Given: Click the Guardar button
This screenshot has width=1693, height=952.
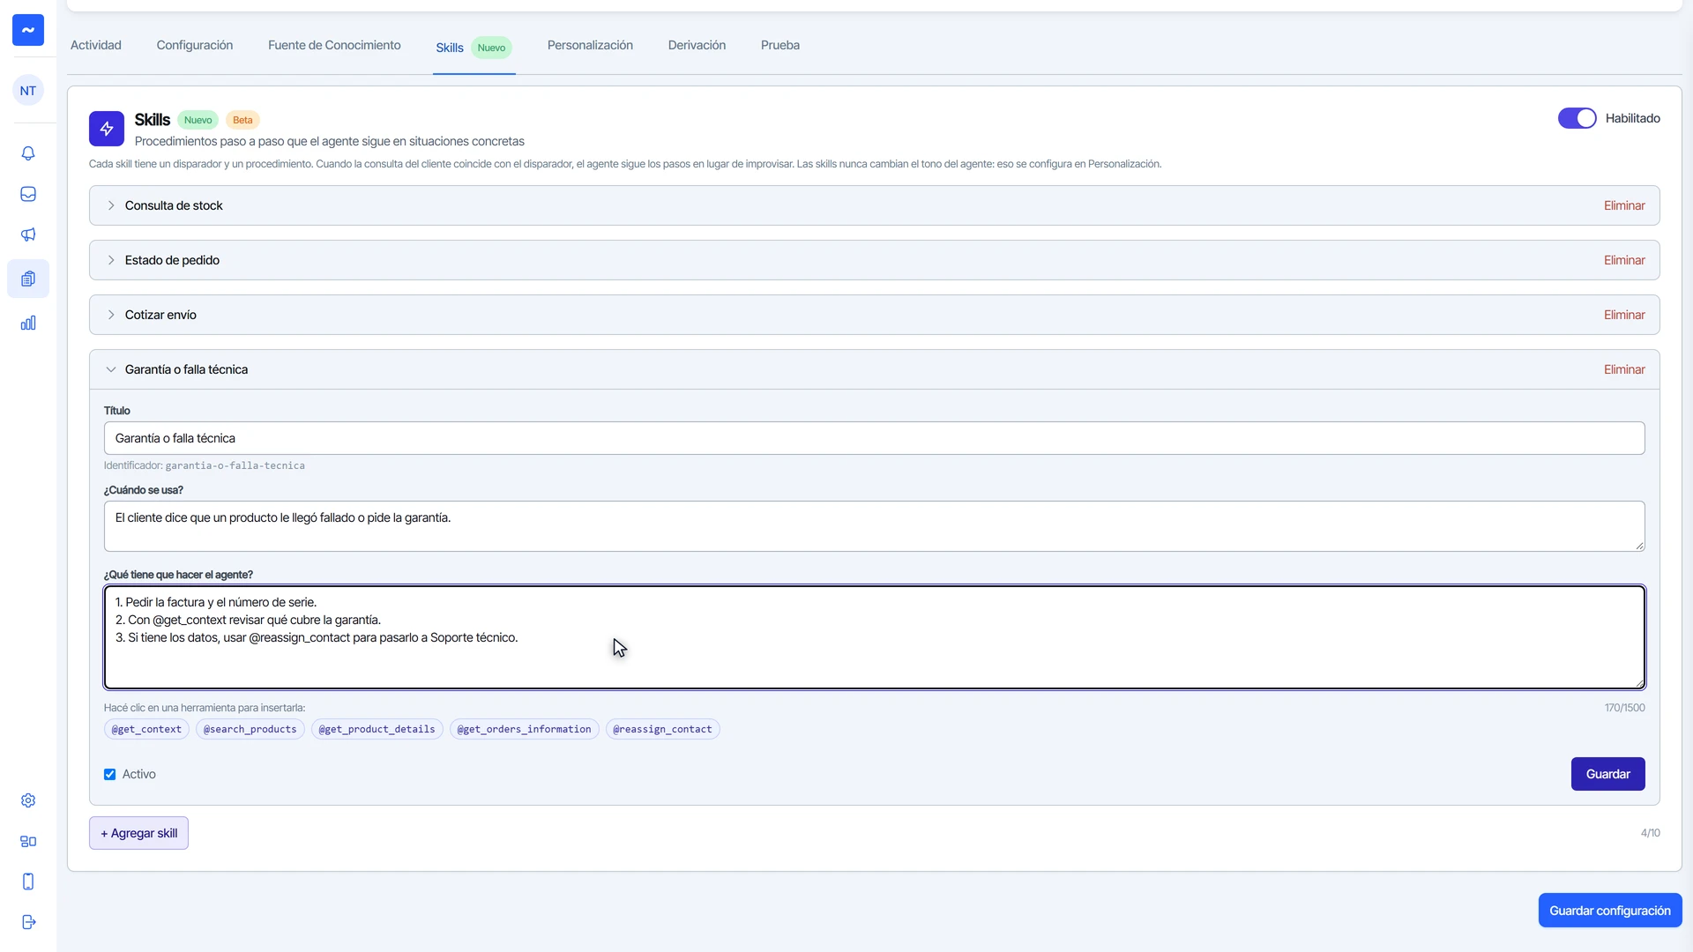Looking at the screenshot, I should pyautogui.click(x=1607, y=774).
